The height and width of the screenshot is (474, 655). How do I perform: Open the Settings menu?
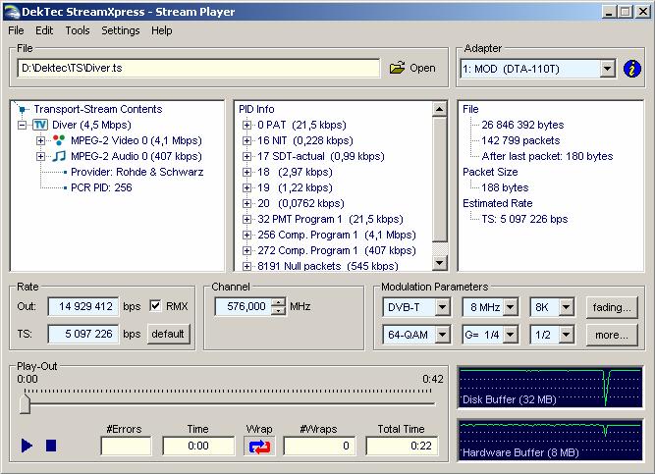121,30
